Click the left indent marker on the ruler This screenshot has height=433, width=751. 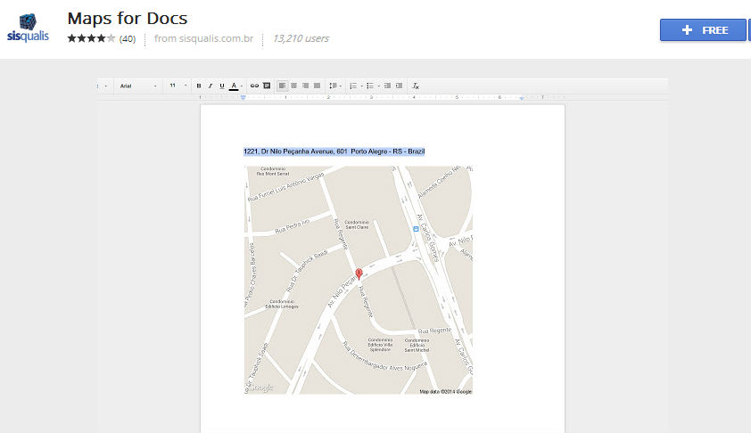tap(243, 98)
